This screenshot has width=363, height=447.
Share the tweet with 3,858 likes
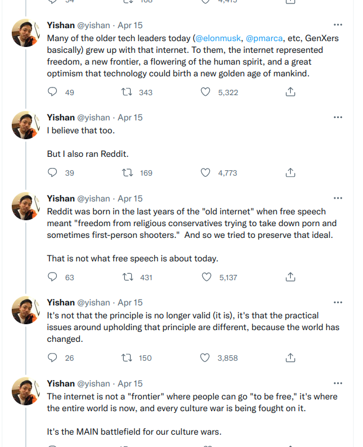point(290,358)
